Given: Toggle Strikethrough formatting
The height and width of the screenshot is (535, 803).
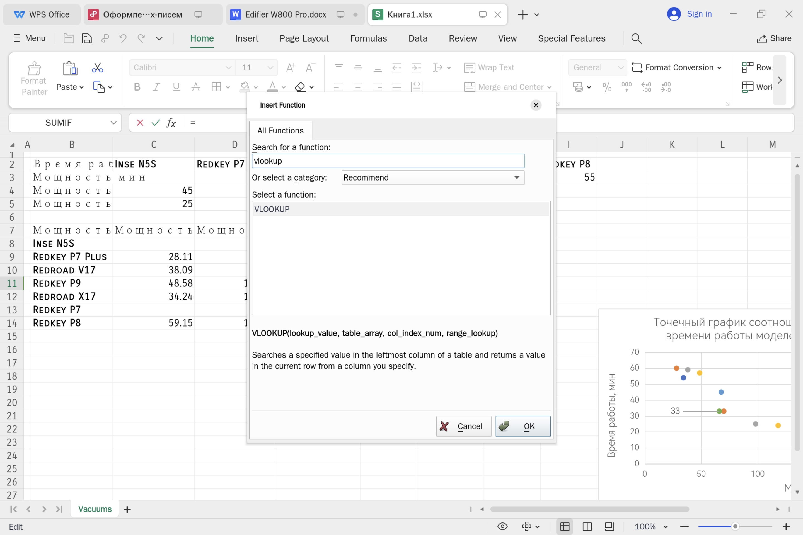Looking at the screenshot, I should pyautogui.click(x=196, y=87).
